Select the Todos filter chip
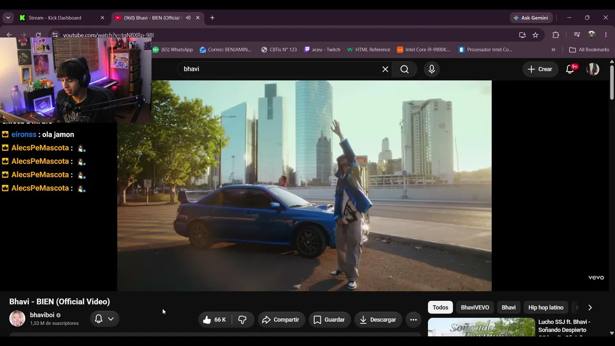 click(440, 308)
